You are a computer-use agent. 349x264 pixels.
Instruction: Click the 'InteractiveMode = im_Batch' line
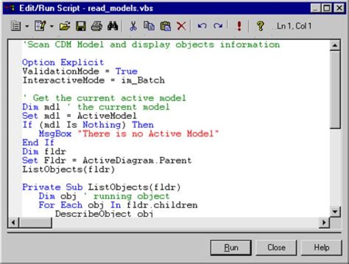point(94,80)
